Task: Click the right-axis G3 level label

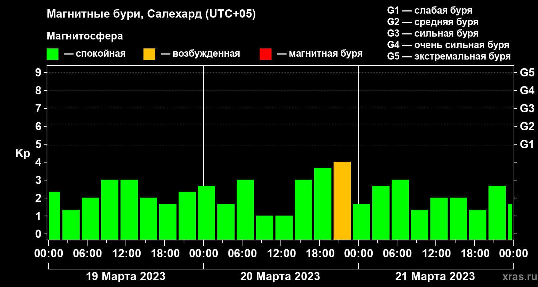Action: point(527,108)
